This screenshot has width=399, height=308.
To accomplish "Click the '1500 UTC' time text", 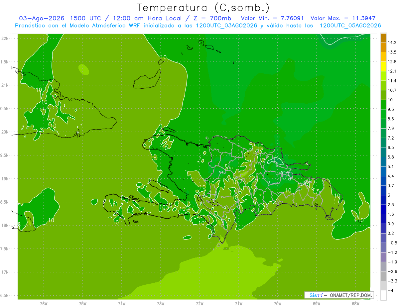I will pyautogui.click(x=85, y=18).
